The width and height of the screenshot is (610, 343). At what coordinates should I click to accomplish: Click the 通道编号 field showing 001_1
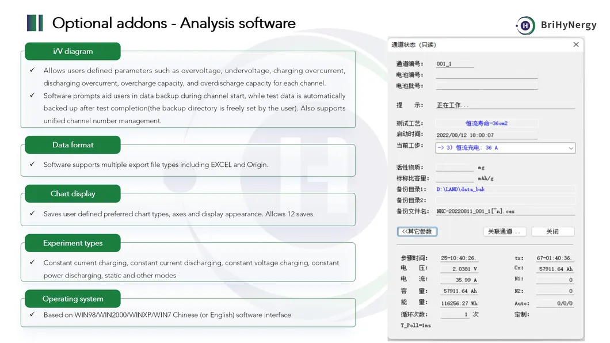[x=455, y=64]
